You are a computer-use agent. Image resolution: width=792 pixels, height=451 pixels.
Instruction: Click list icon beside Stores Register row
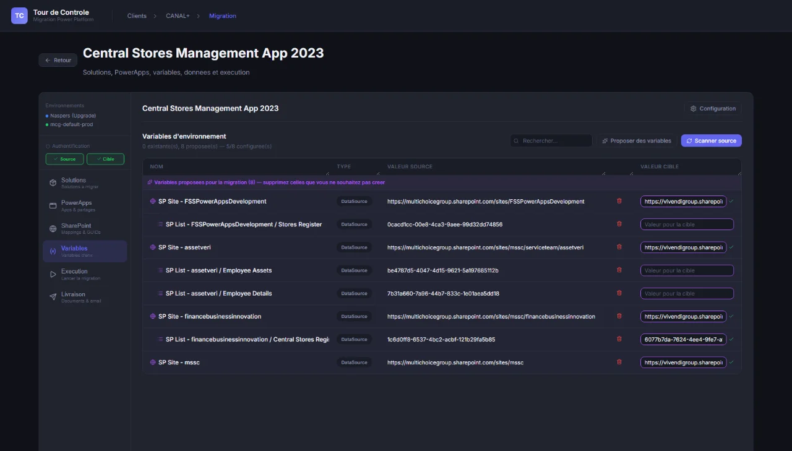pyautogui.click(x=160, y=224)
